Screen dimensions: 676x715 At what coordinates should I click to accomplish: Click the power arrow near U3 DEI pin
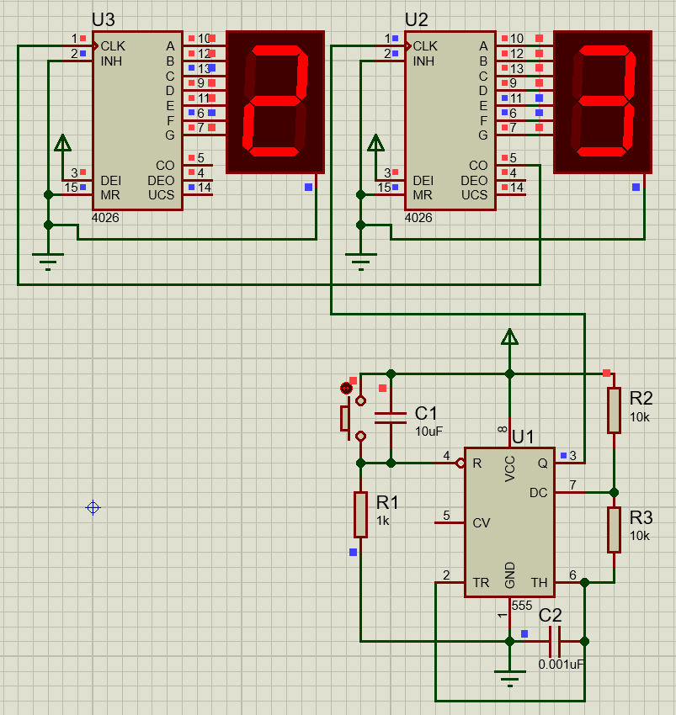pos(63,143)
